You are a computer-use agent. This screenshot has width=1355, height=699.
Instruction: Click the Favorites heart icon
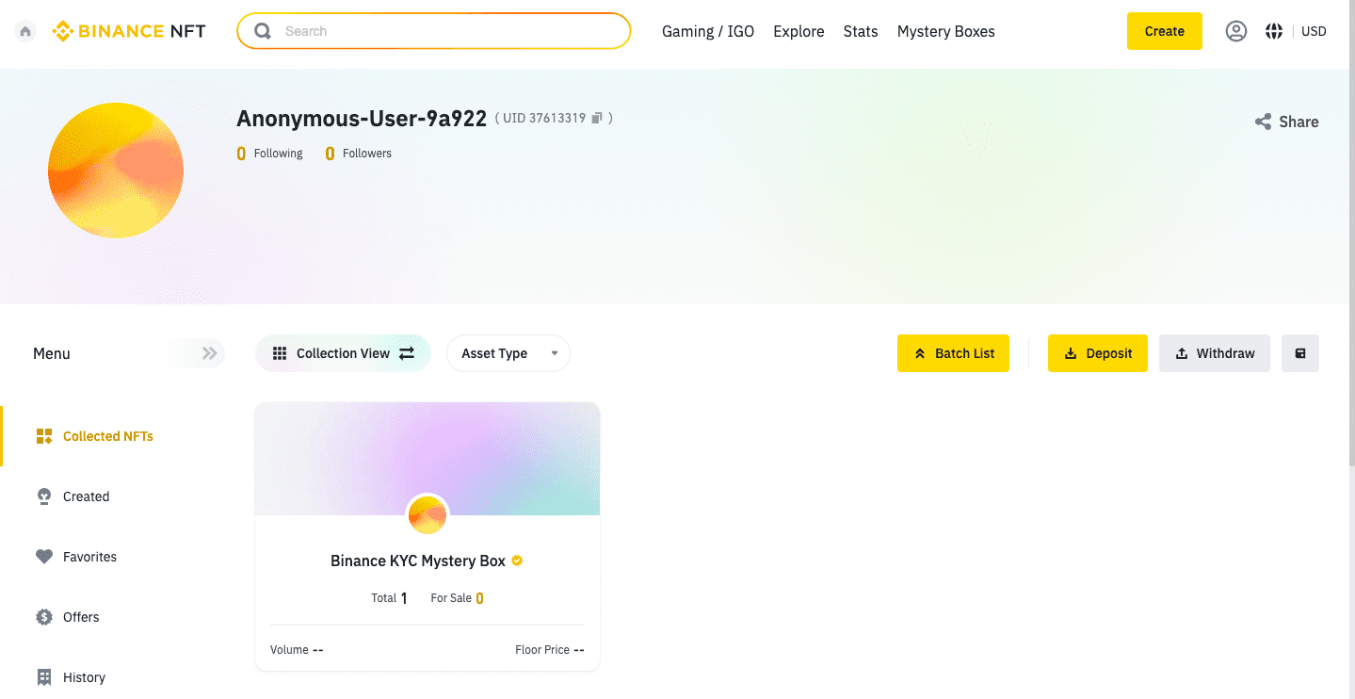tap(44, 557)
